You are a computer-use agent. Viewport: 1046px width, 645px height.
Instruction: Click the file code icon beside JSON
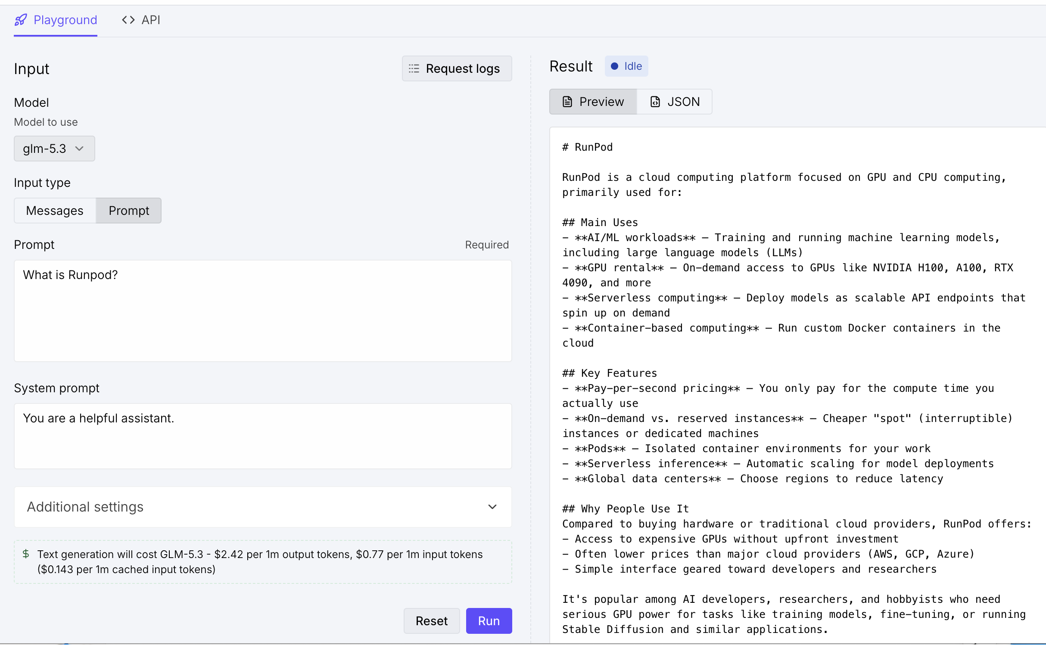click(655, 102)
